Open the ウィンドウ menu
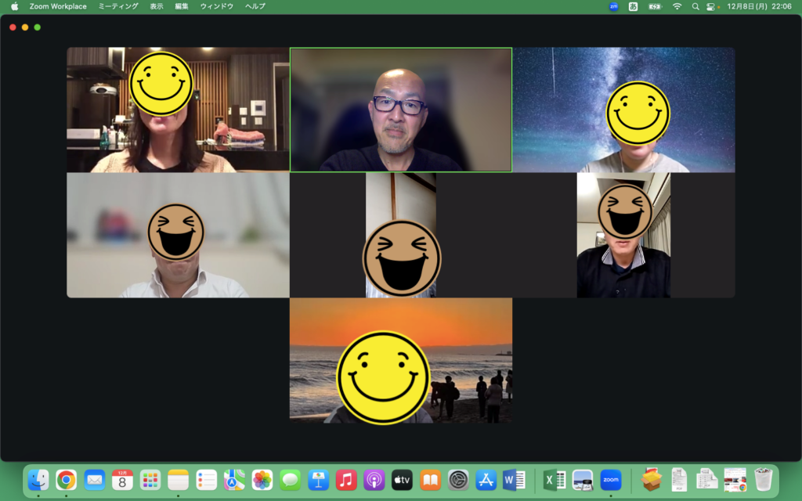 click(x=217, y=6)
